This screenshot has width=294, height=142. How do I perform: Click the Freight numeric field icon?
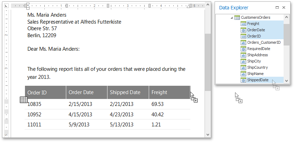point(243,24)
